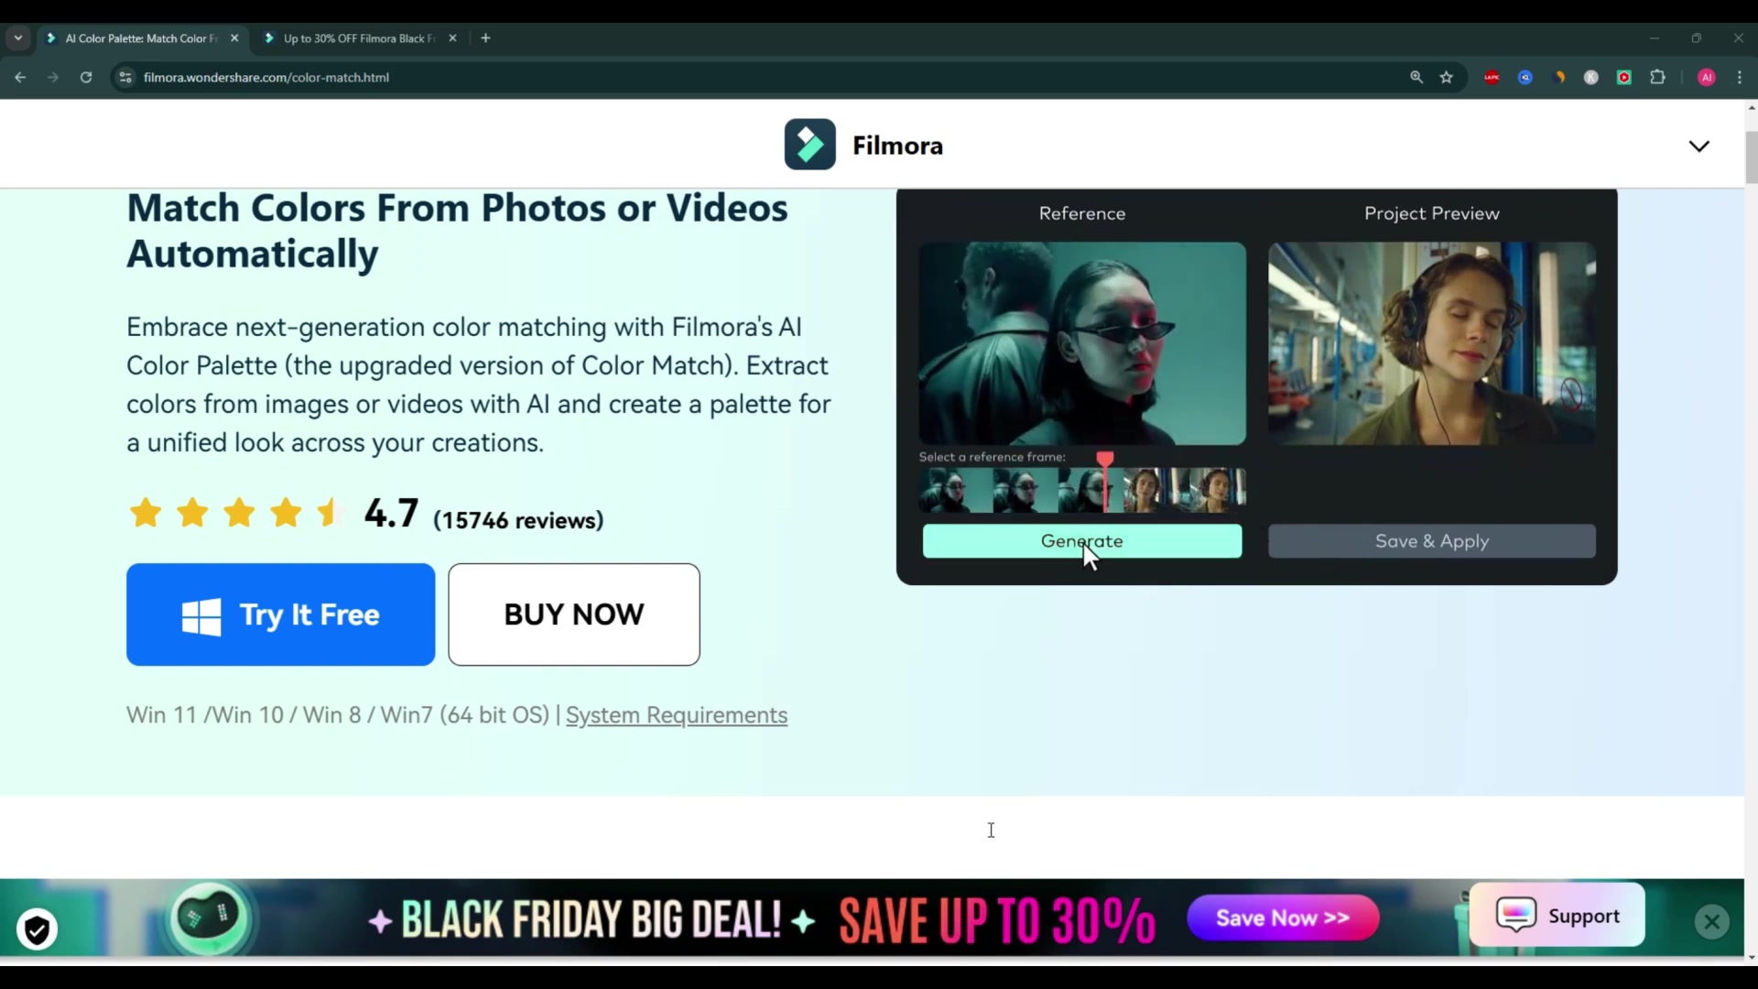The width and height of the screenshot is (1758, 989).
Task: Click the shield check badge icon
Action: click(37, 930)
